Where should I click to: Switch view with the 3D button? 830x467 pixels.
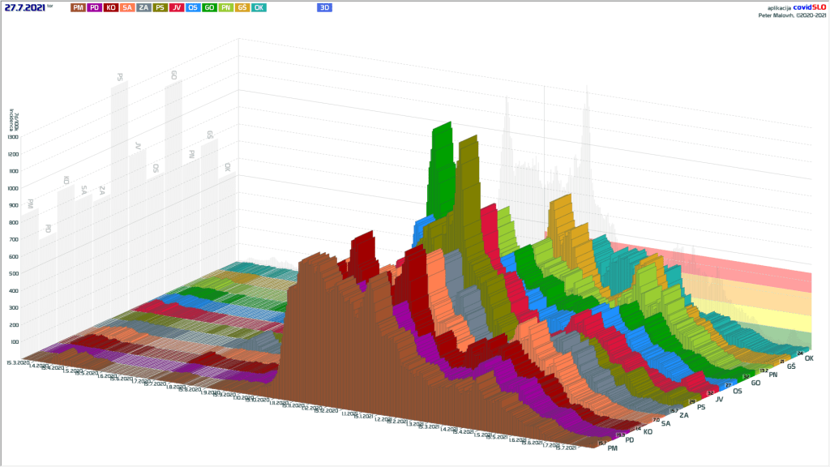pyautogui.click(x=324, y=7)
